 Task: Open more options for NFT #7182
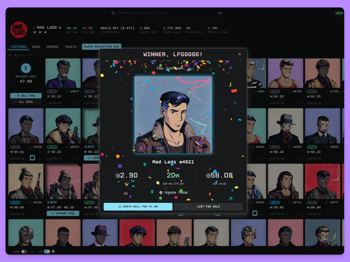(x=336, y=103)
